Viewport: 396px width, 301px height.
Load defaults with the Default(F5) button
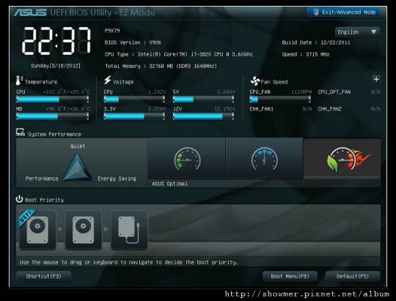tap(353, 276)
